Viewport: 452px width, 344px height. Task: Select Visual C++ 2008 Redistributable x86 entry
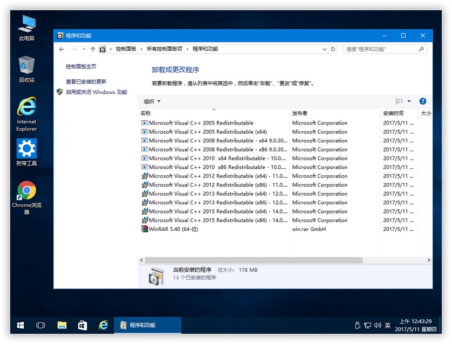tap(214, 149)
